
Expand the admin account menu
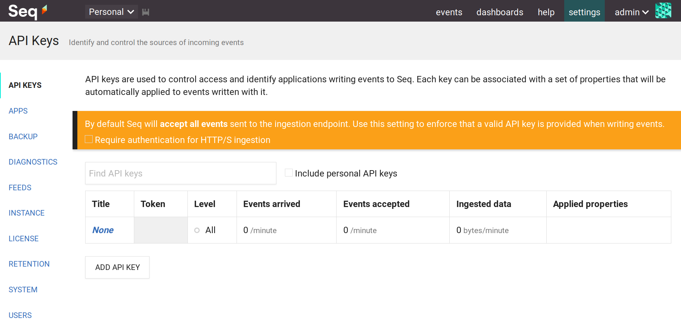tap(632, 12)
